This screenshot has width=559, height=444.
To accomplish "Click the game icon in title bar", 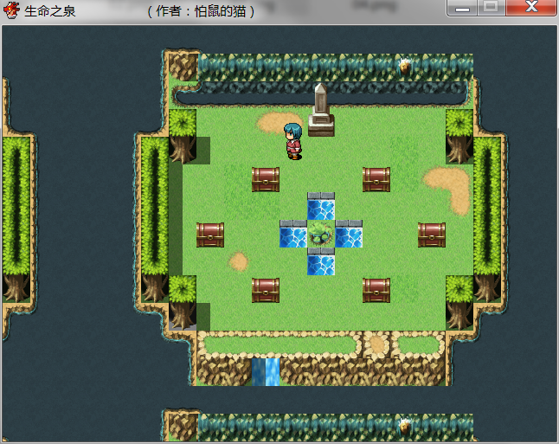I will tap(11, 10).
